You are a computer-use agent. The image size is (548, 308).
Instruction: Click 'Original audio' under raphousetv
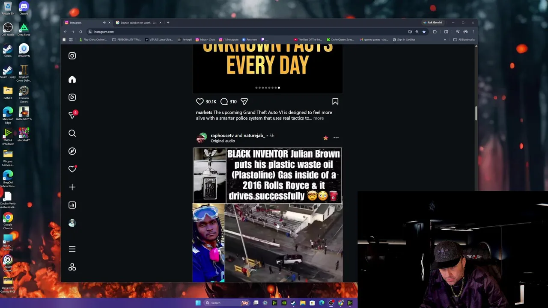coord(223,141)
